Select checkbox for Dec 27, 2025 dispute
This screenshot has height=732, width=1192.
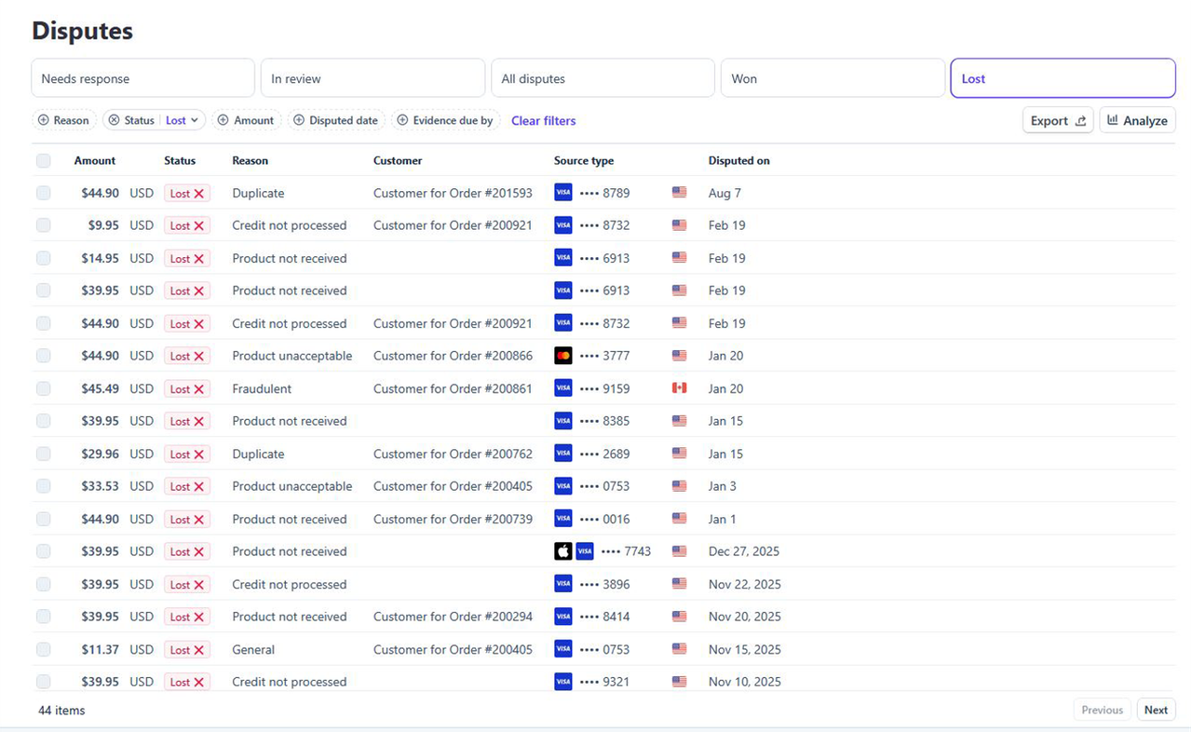point(44,551)
